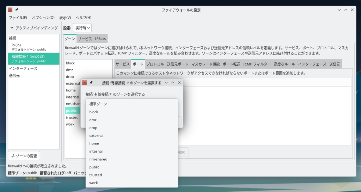The width and height of the screenshot is (361, 192).
Task: Close the zone selection dialog
Action: [179, 83]
